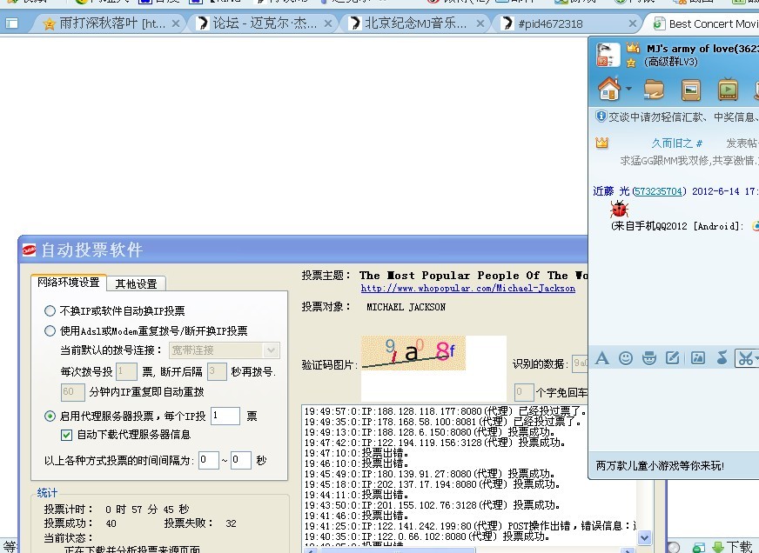Open the smiley emoticon picker

click(625, 357)
